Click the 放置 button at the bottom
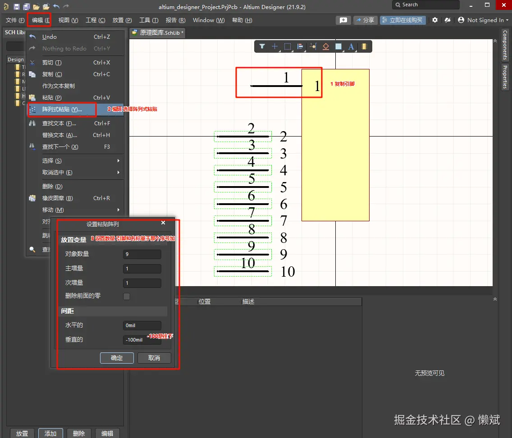512x438 pixels. pyautogui.click(x=22, y=433)
